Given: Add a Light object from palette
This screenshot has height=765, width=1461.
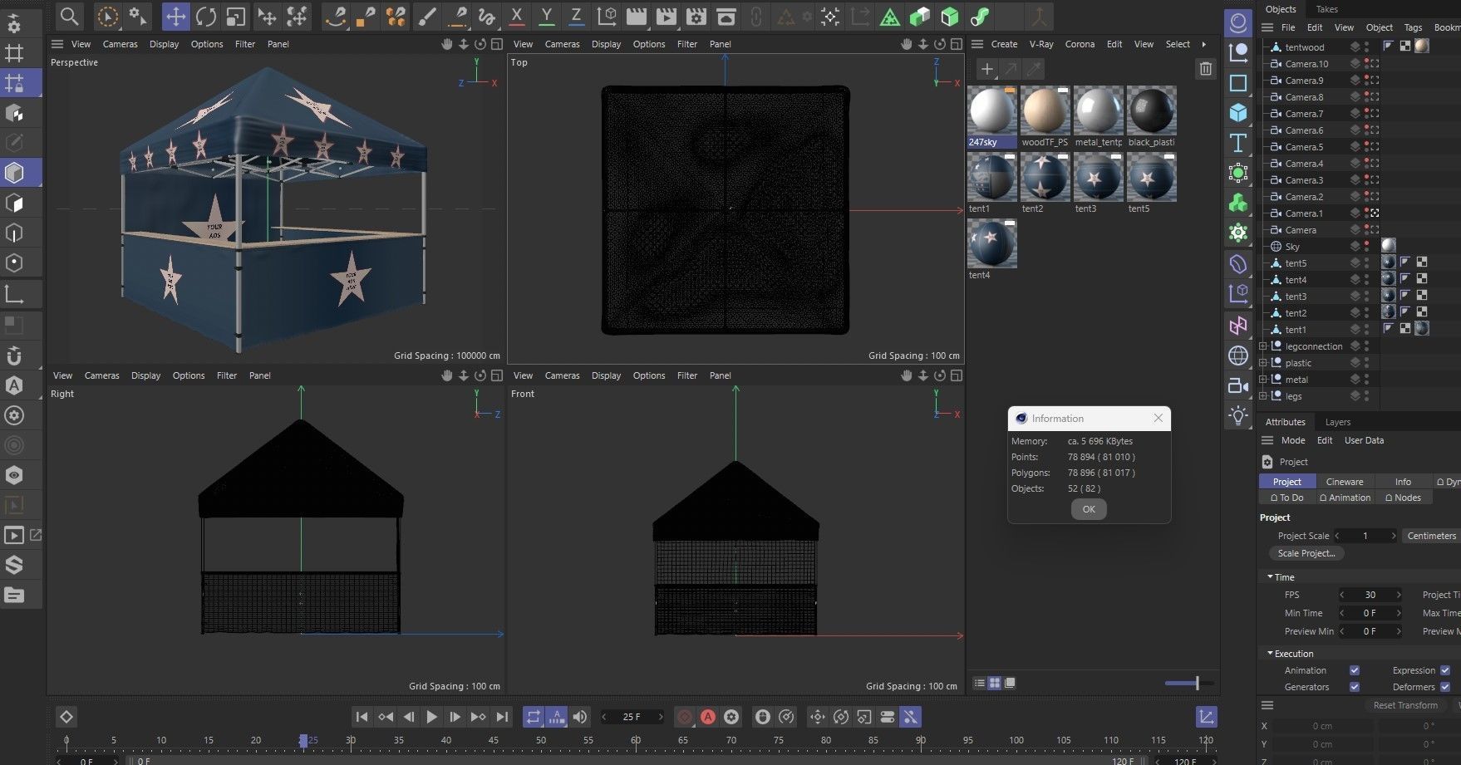Looking at the screenshot, I should point(1238,415).
